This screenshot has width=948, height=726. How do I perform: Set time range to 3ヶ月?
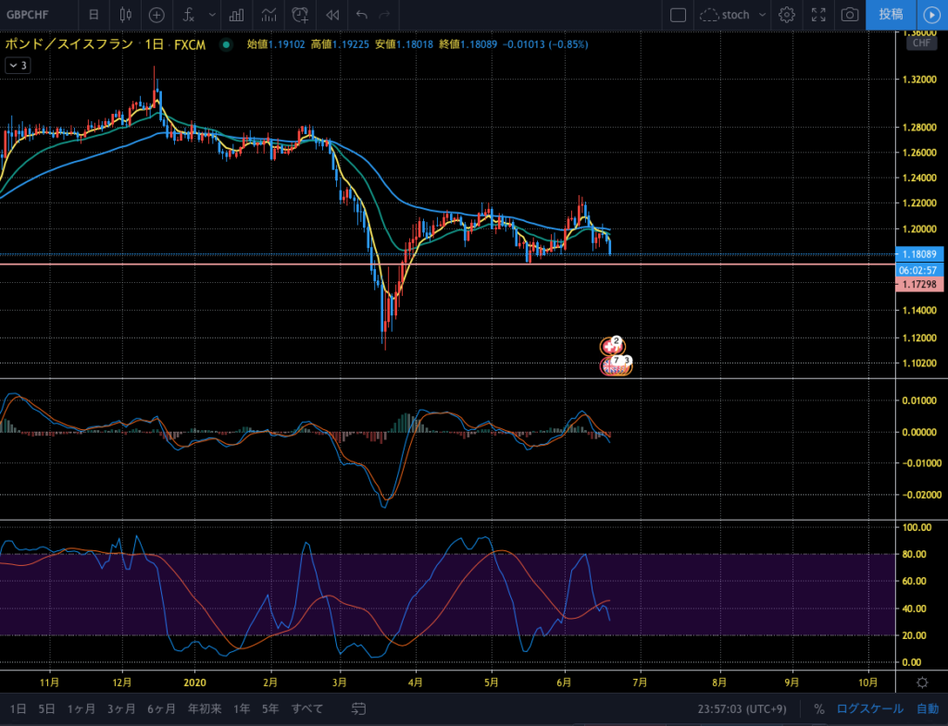tap(121, 708)
